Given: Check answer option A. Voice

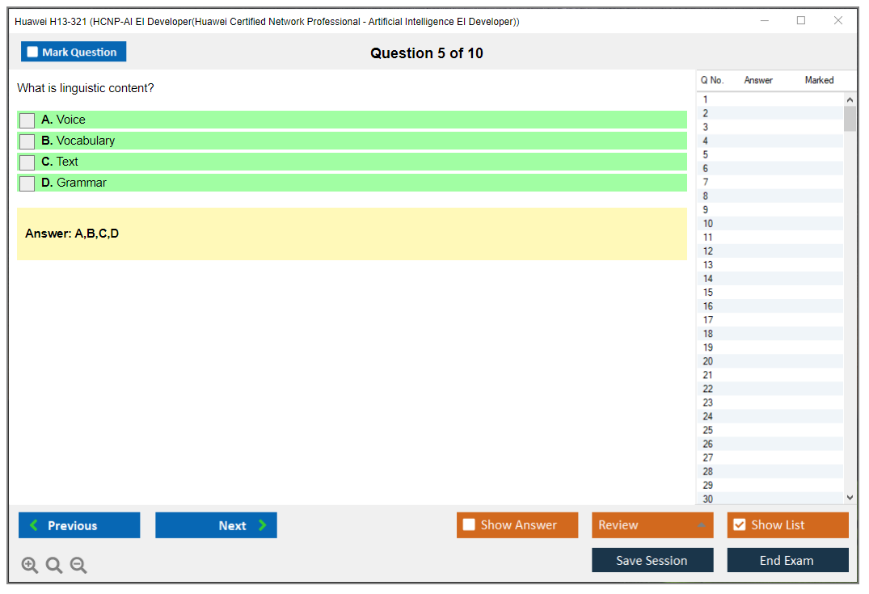Looking at the screenshot, I should (x=27, y=120).
